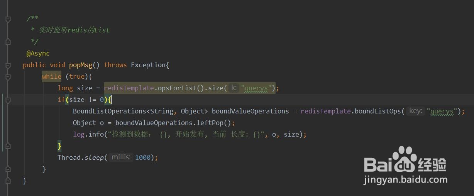
Task: Collapse the if(size != 0) block fold marker
Action: coord(8,100)
